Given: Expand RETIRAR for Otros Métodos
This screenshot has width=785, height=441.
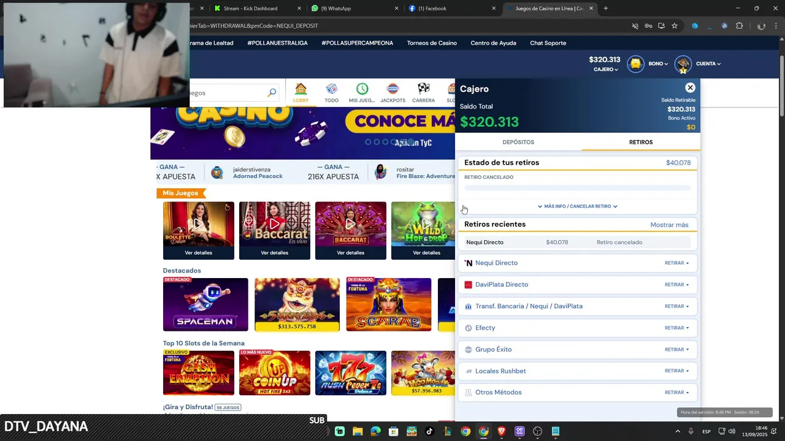Looking at the screenshot, I should [676, 393].
